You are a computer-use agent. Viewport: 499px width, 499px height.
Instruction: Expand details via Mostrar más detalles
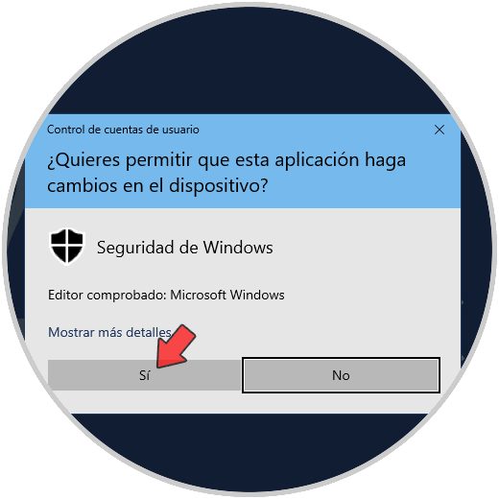(x=109, y=332)
